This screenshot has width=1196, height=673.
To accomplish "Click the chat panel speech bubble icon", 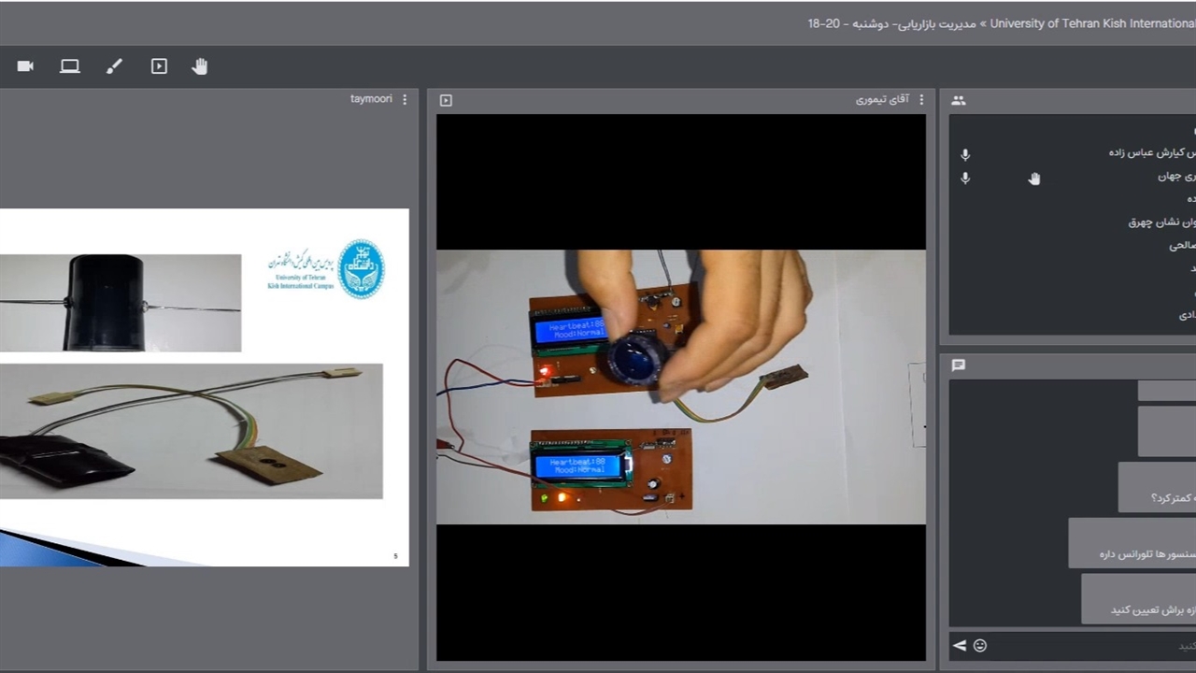I will (959, 365).
